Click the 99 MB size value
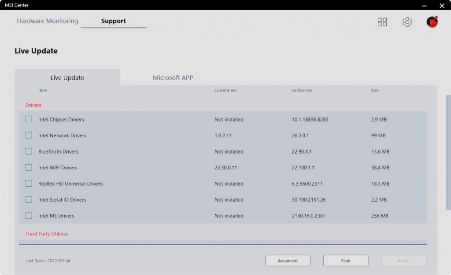The image size is (451, 275). (378, 136)
